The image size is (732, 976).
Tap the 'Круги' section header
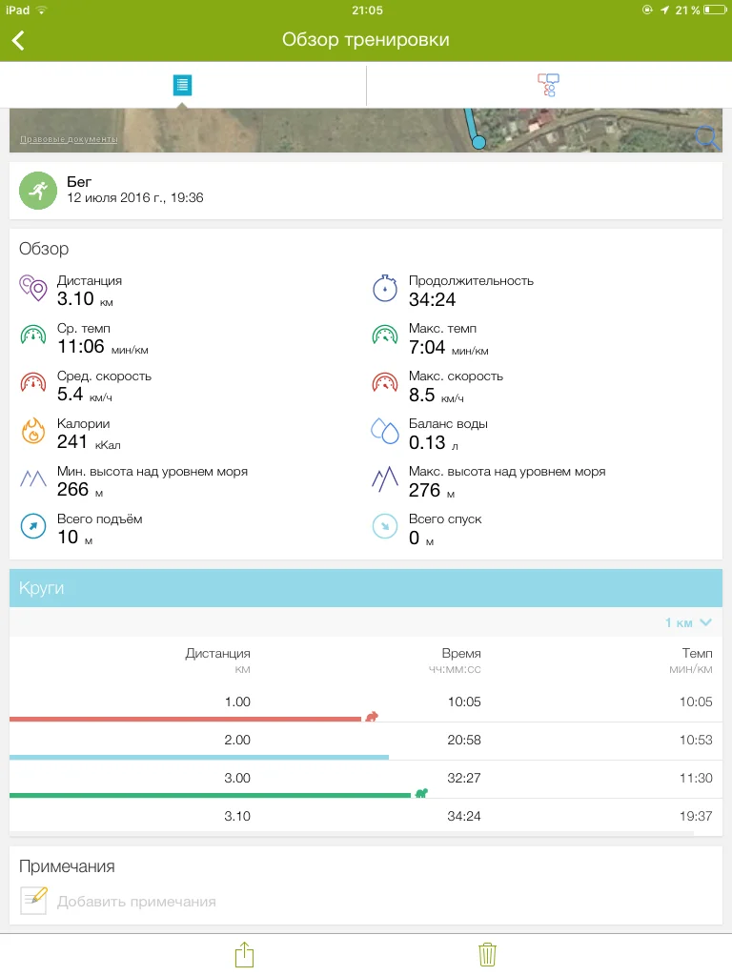(x=366, y=588)
